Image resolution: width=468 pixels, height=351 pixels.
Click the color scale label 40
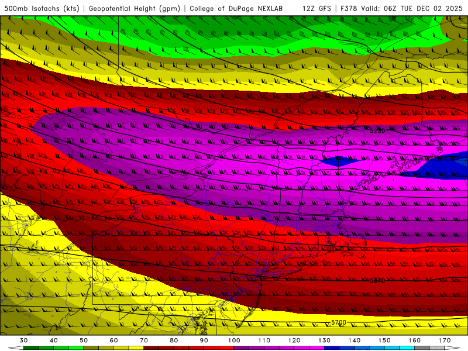[53, 340]
